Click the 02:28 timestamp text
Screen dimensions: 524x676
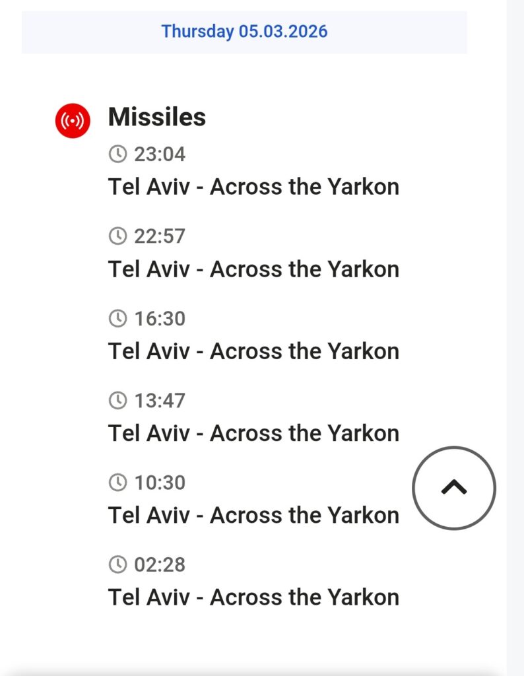160,564
